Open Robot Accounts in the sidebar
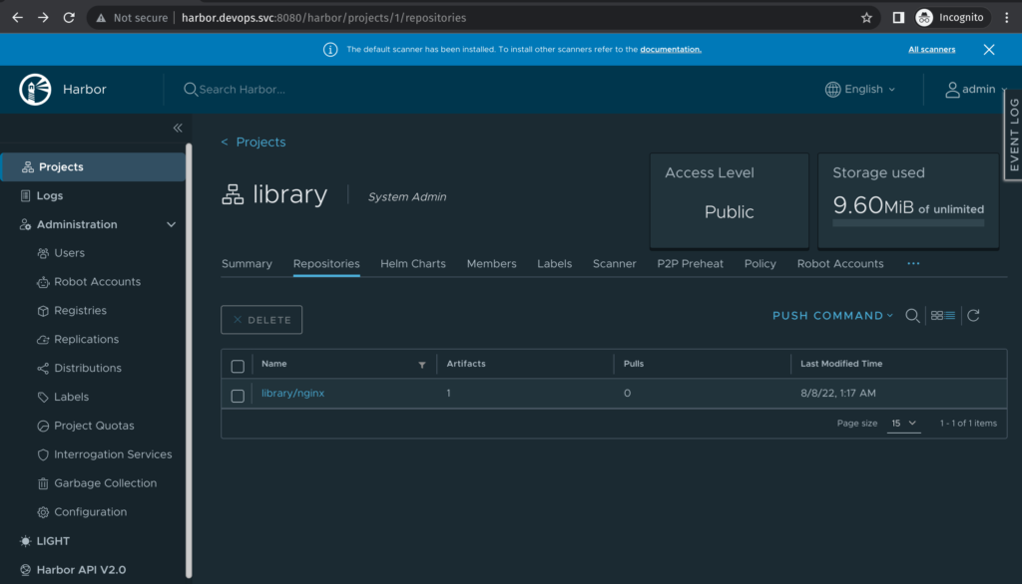The width and height of the screenshot is (1022, 584). click(x=97, y=281)
